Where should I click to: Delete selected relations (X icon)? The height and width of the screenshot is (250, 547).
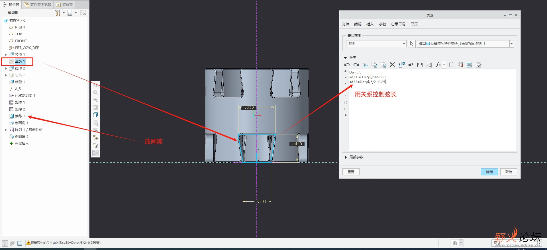click(392, 65)
